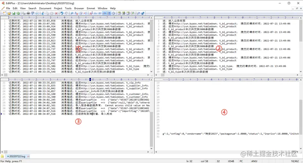Click the pane 1 right-scroll arrow

click(148, 75)
